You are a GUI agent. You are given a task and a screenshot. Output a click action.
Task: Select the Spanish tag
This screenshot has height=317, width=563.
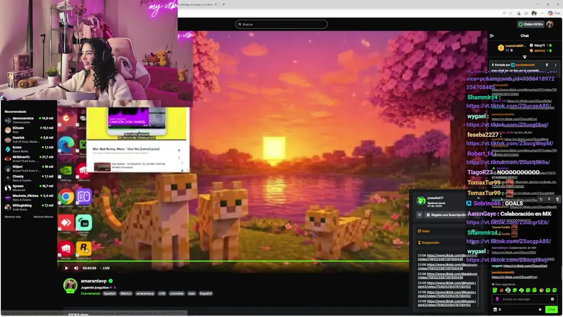pos(110,293)
